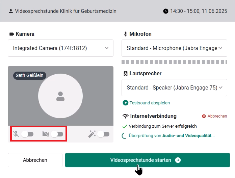Image resolution: width=235 pixels, height=178 pixels.
Task: Cancel the connection check via red Abbrechen
Action: click(214, 116)
